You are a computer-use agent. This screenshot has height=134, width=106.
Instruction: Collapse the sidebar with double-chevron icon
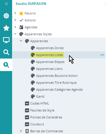click(6, 4)
